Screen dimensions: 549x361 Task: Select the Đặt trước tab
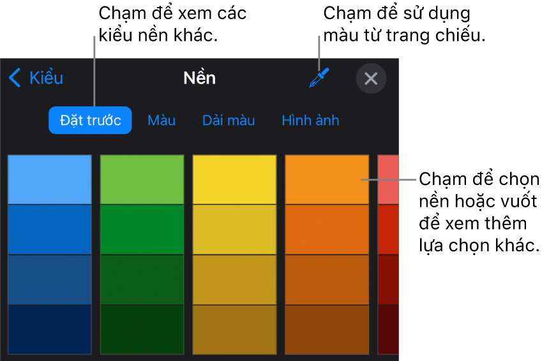90,121
